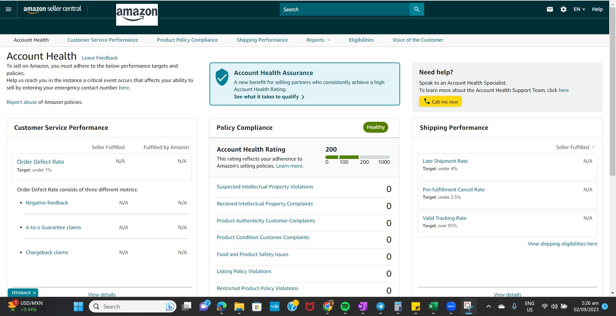Open Calculator from the taskbar
616x316 pixels.
tap(398, 307)
